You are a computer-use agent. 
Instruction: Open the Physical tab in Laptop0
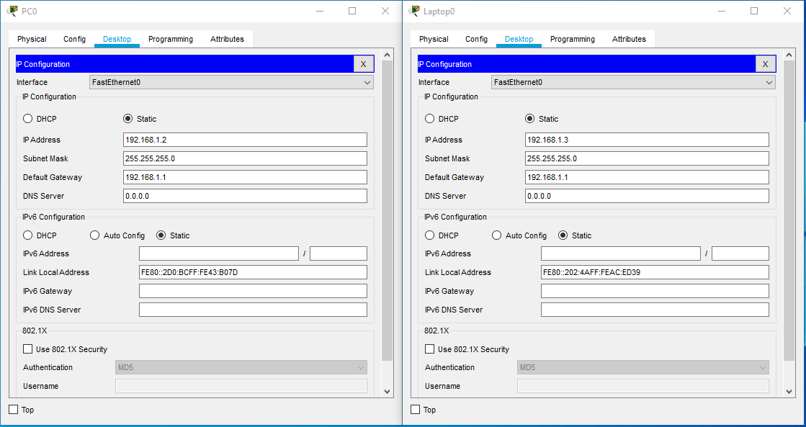[434, 39]
